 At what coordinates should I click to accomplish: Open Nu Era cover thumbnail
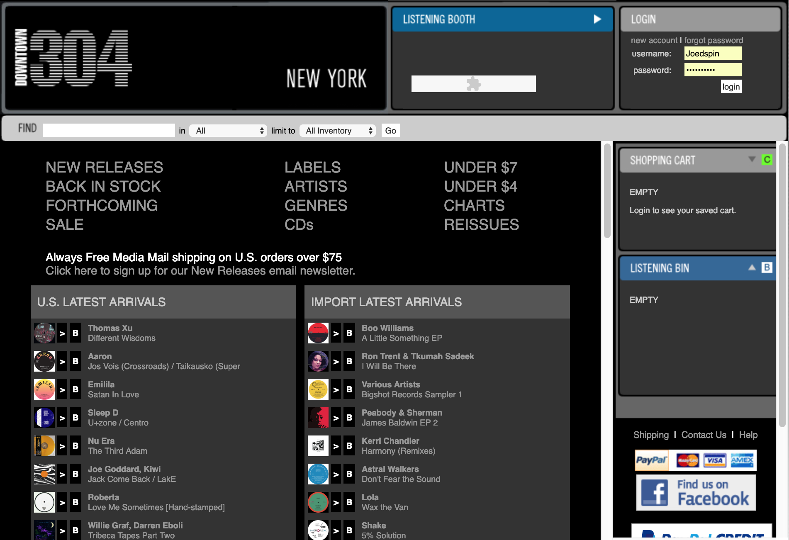pyautogui.click(x=44, y=446)
